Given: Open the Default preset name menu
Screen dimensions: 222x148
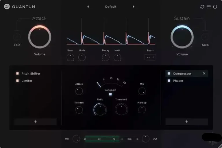Looking at the screenshot, I should pyautogui.click(x=111, y=7).
